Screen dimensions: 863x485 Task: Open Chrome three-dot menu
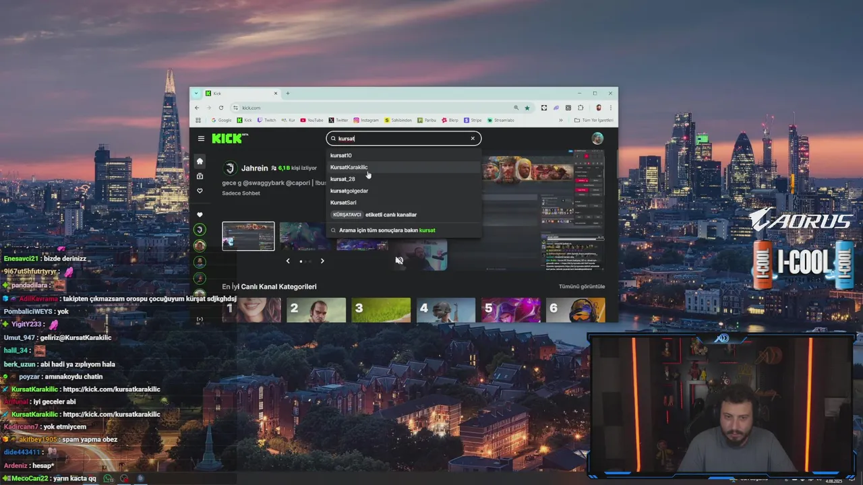point(611,108)
